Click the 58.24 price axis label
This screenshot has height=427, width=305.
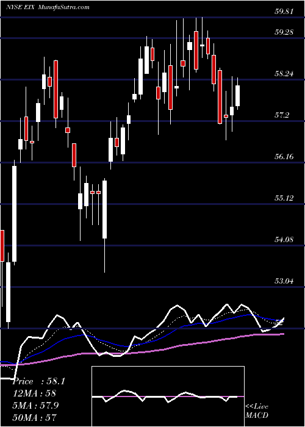(284, 74)
